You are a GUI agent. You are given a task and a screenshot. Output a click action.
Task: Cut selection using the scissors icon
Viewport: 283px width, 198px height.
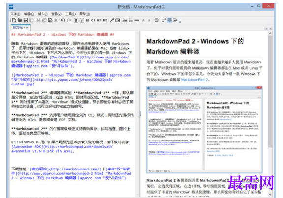pyautogui.click(x=38, y=20)
